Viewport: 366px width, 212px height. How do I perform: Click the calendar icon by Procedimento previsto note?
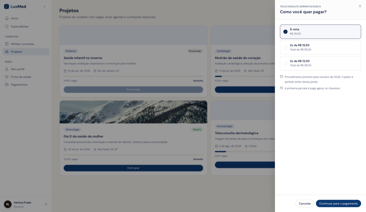(x=281, y=77)
